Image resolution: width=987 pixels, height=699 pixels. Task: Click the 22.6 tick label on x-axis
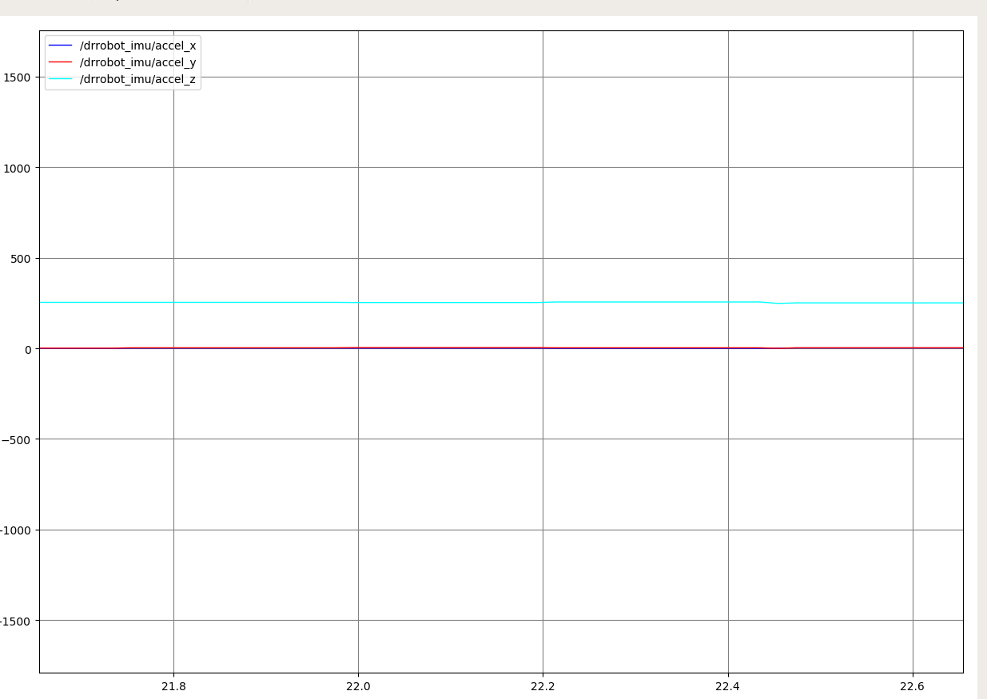pos(913,686)
